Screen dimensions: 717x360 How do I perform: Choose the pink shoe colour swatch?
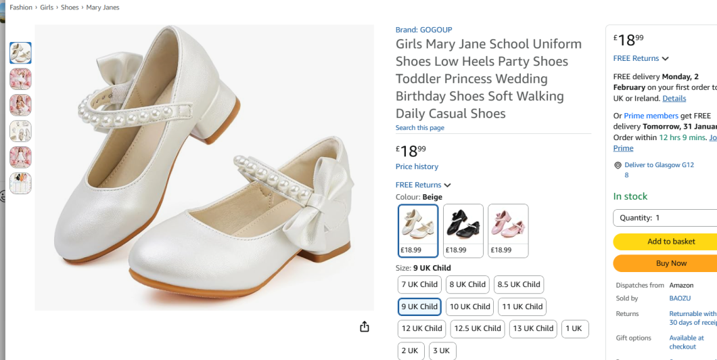[x=508, y=231]
